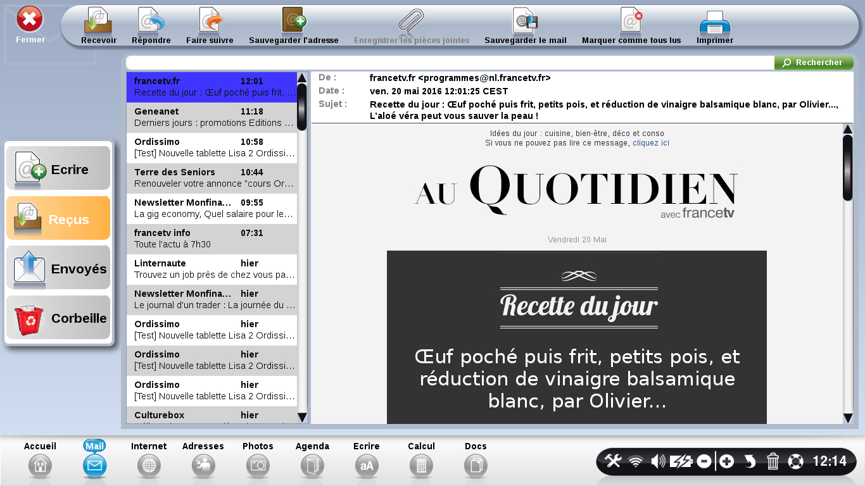Click the mail list scrollbar thumb
Viewport: 865px width, 486px height.
point(302,107)
